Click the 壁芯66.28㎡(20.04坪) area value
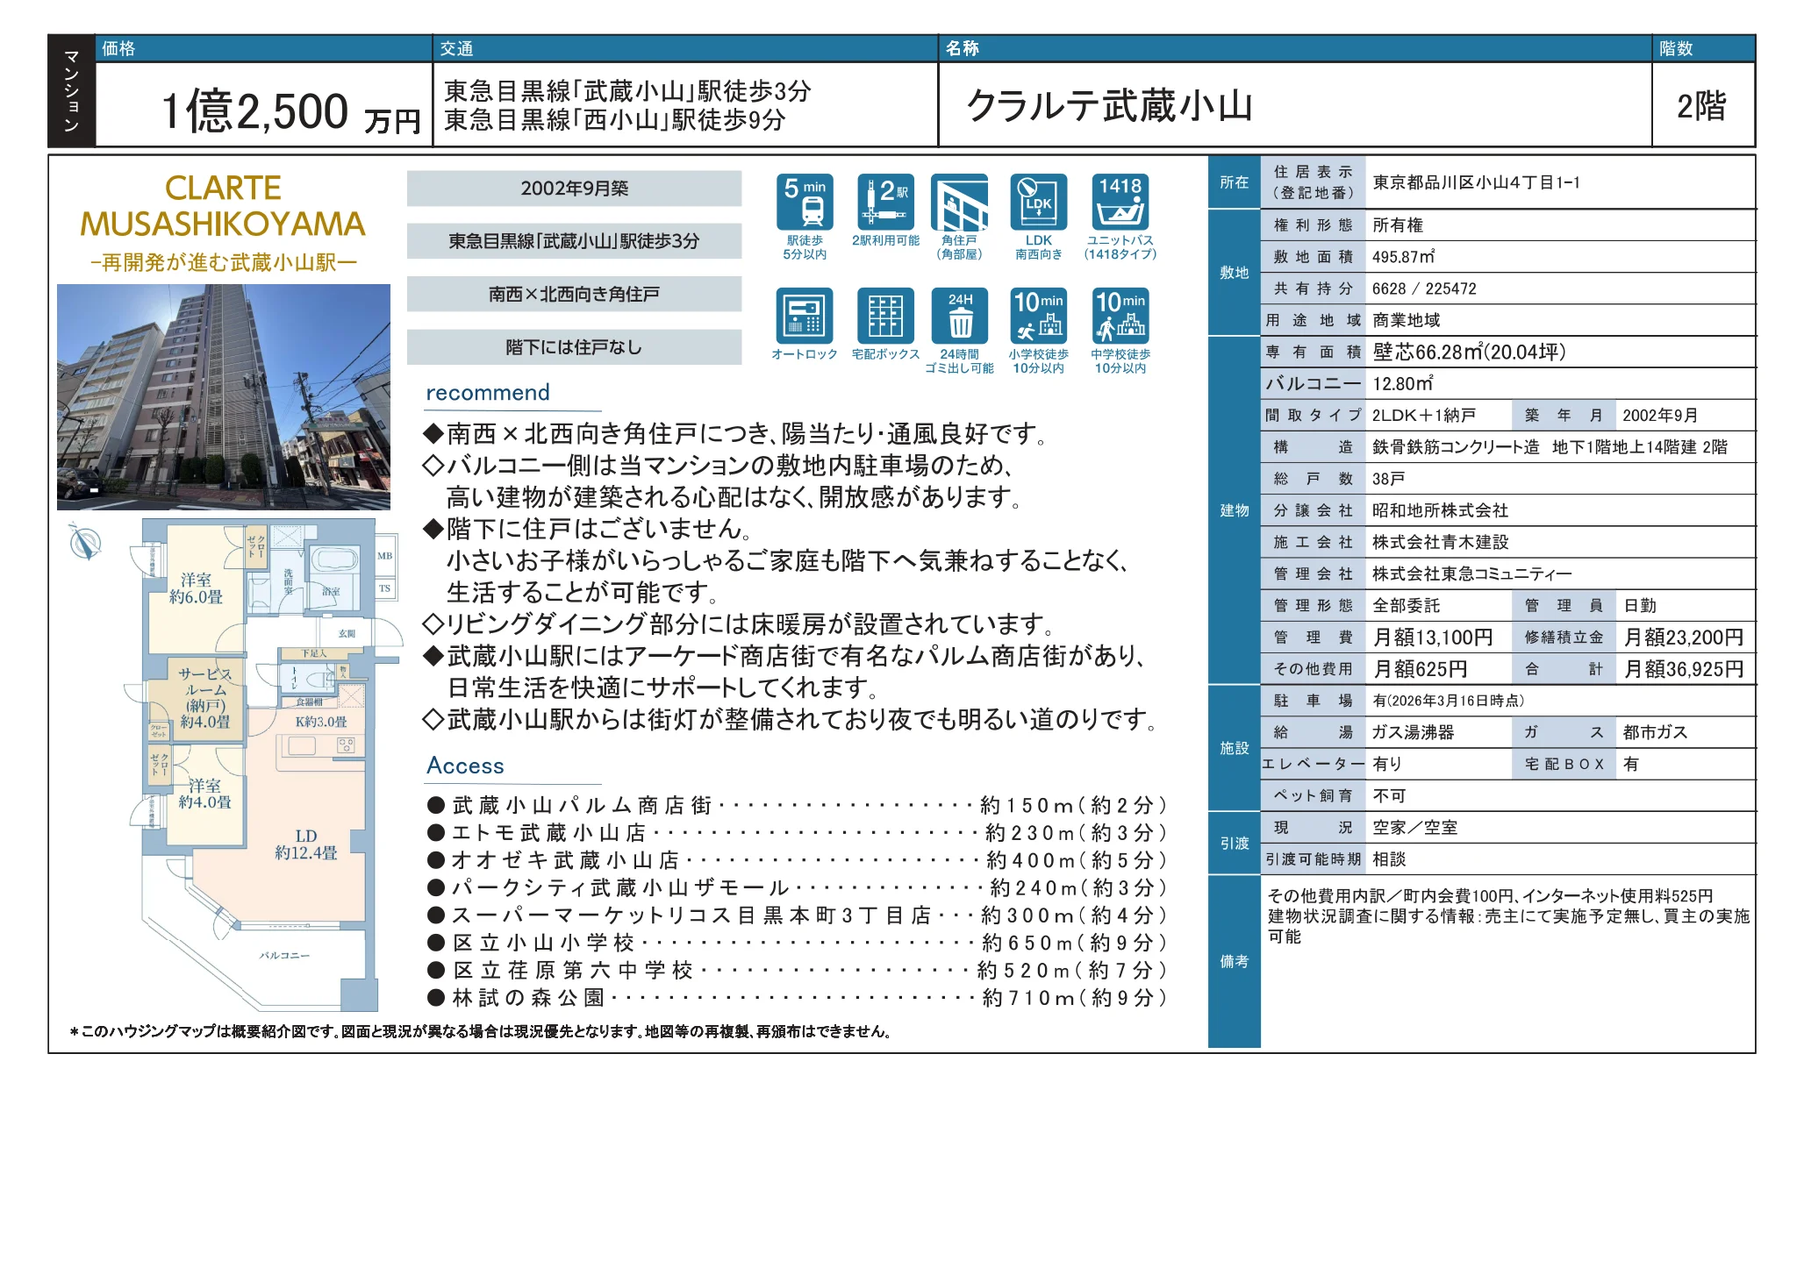 [x=1469, y=352]
